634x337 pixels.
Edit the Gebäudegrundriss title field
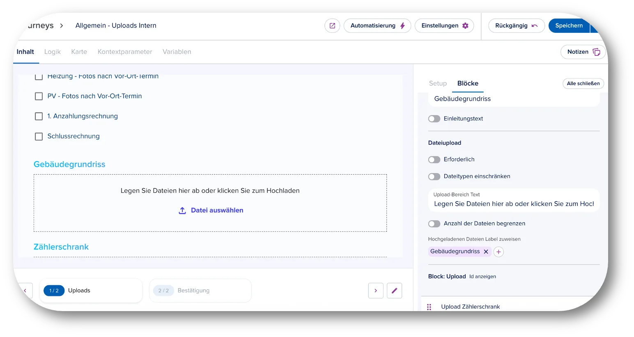coord(514,99)
